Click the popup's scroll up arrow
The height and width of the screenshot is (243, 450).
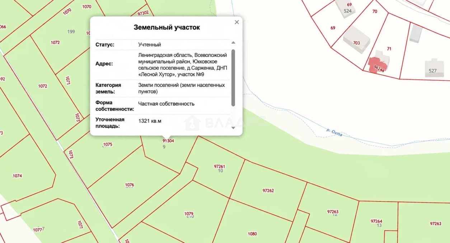point(233,43)
